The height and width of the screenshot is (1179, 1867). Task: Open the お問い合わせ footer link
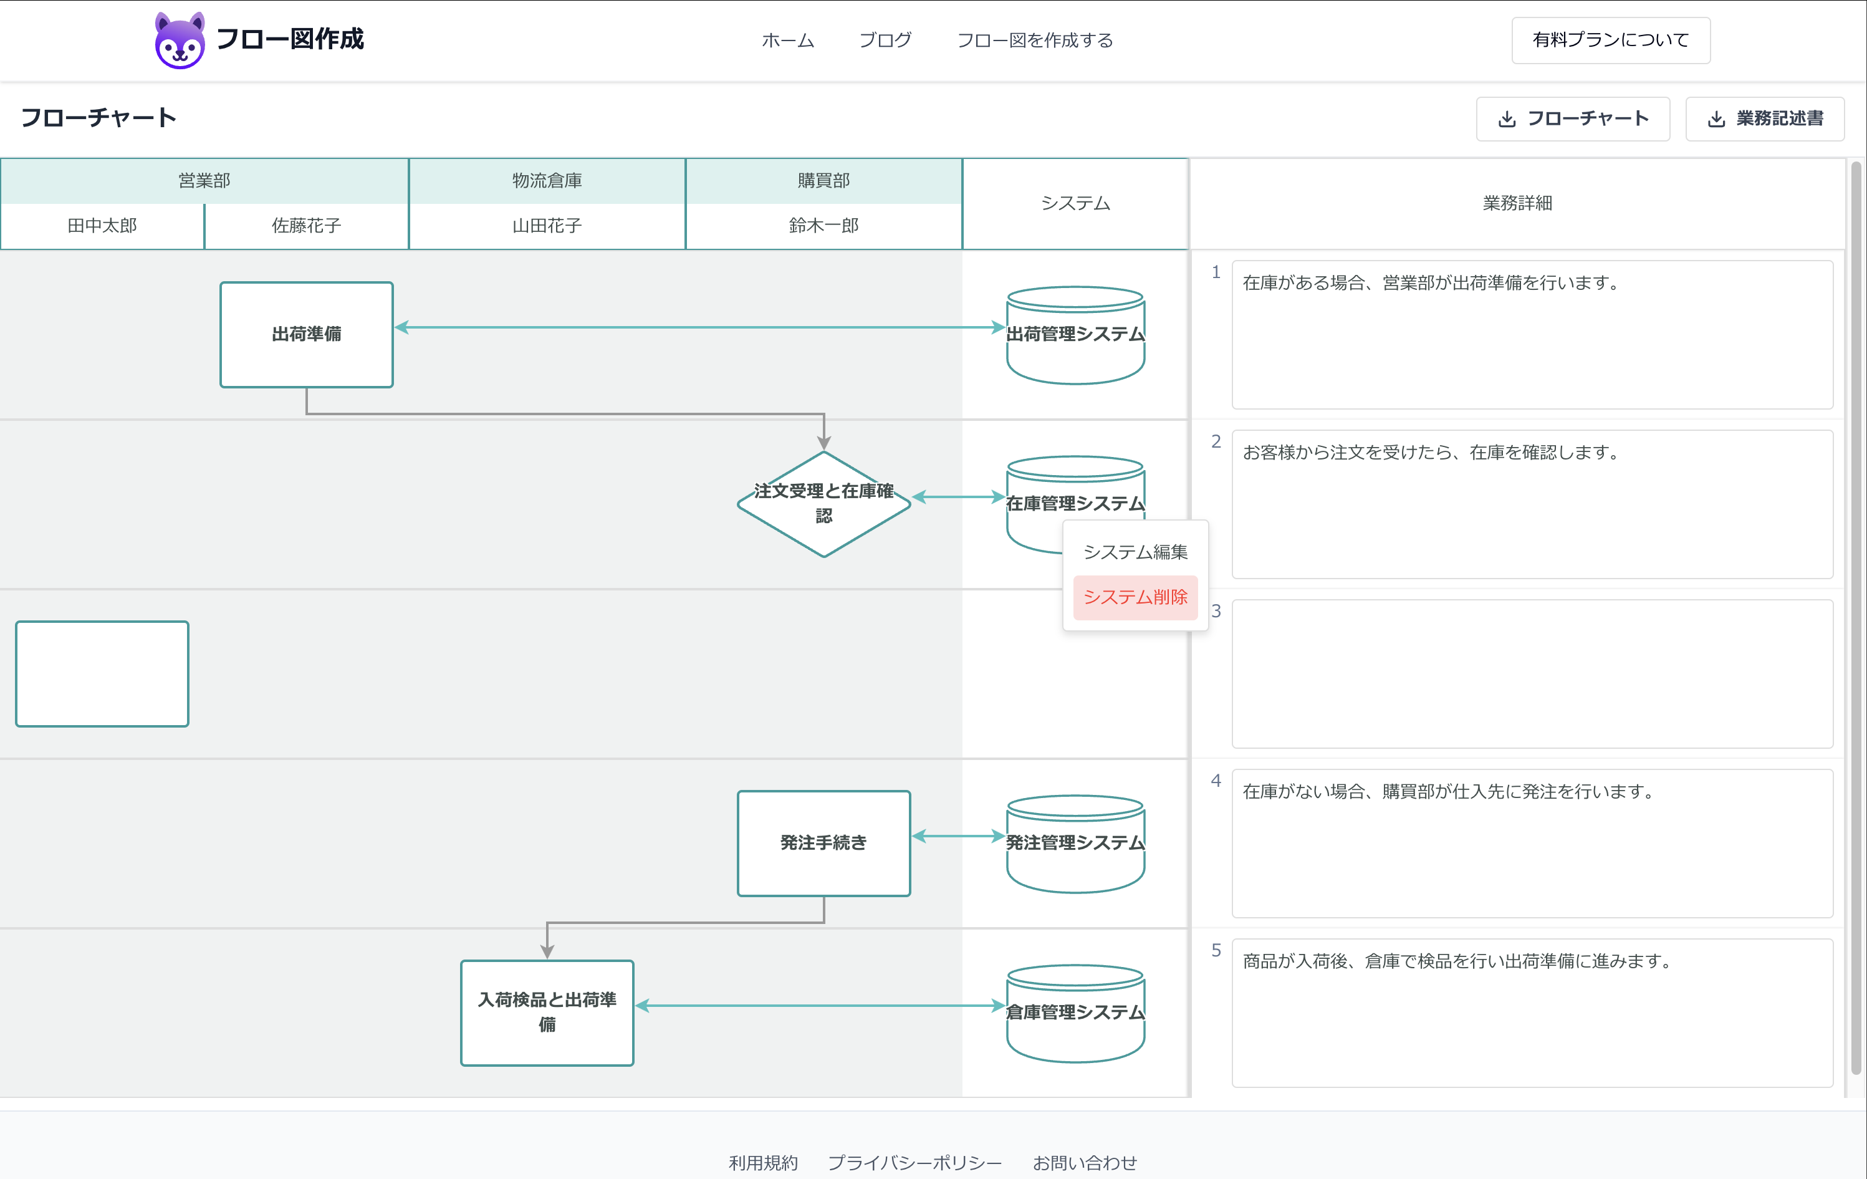point(1085,1162)
